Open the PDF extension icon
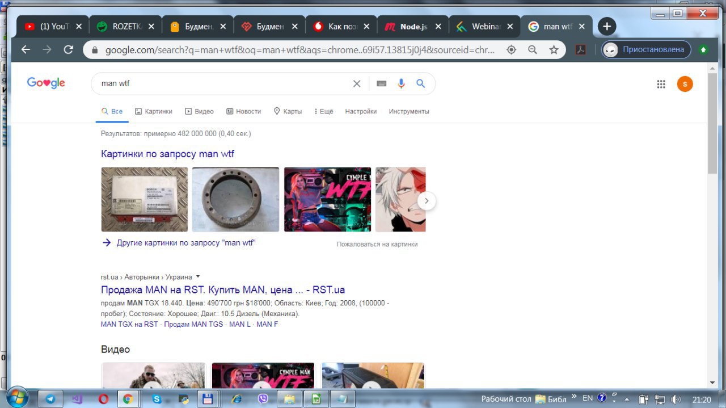Screen dimensions: 726x408 coord(581,50)
